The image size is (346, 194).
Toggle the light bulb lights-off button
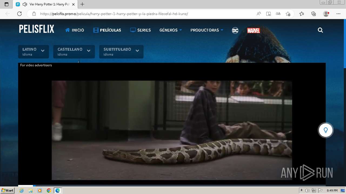tap(326, 130)
